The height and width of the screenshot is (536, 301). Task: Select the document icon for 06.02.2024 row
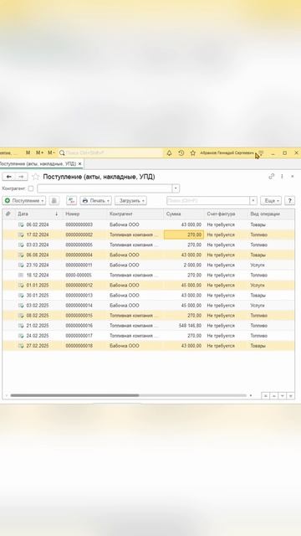point(21,224)
